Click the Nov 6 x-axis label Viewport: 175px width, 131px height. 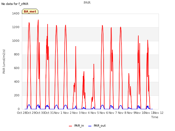pyautogui.click(x=104, y=113)
